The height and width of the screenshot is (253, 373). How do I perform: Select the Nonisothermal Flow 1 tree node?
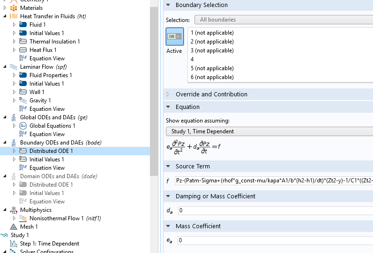point(56,218)
